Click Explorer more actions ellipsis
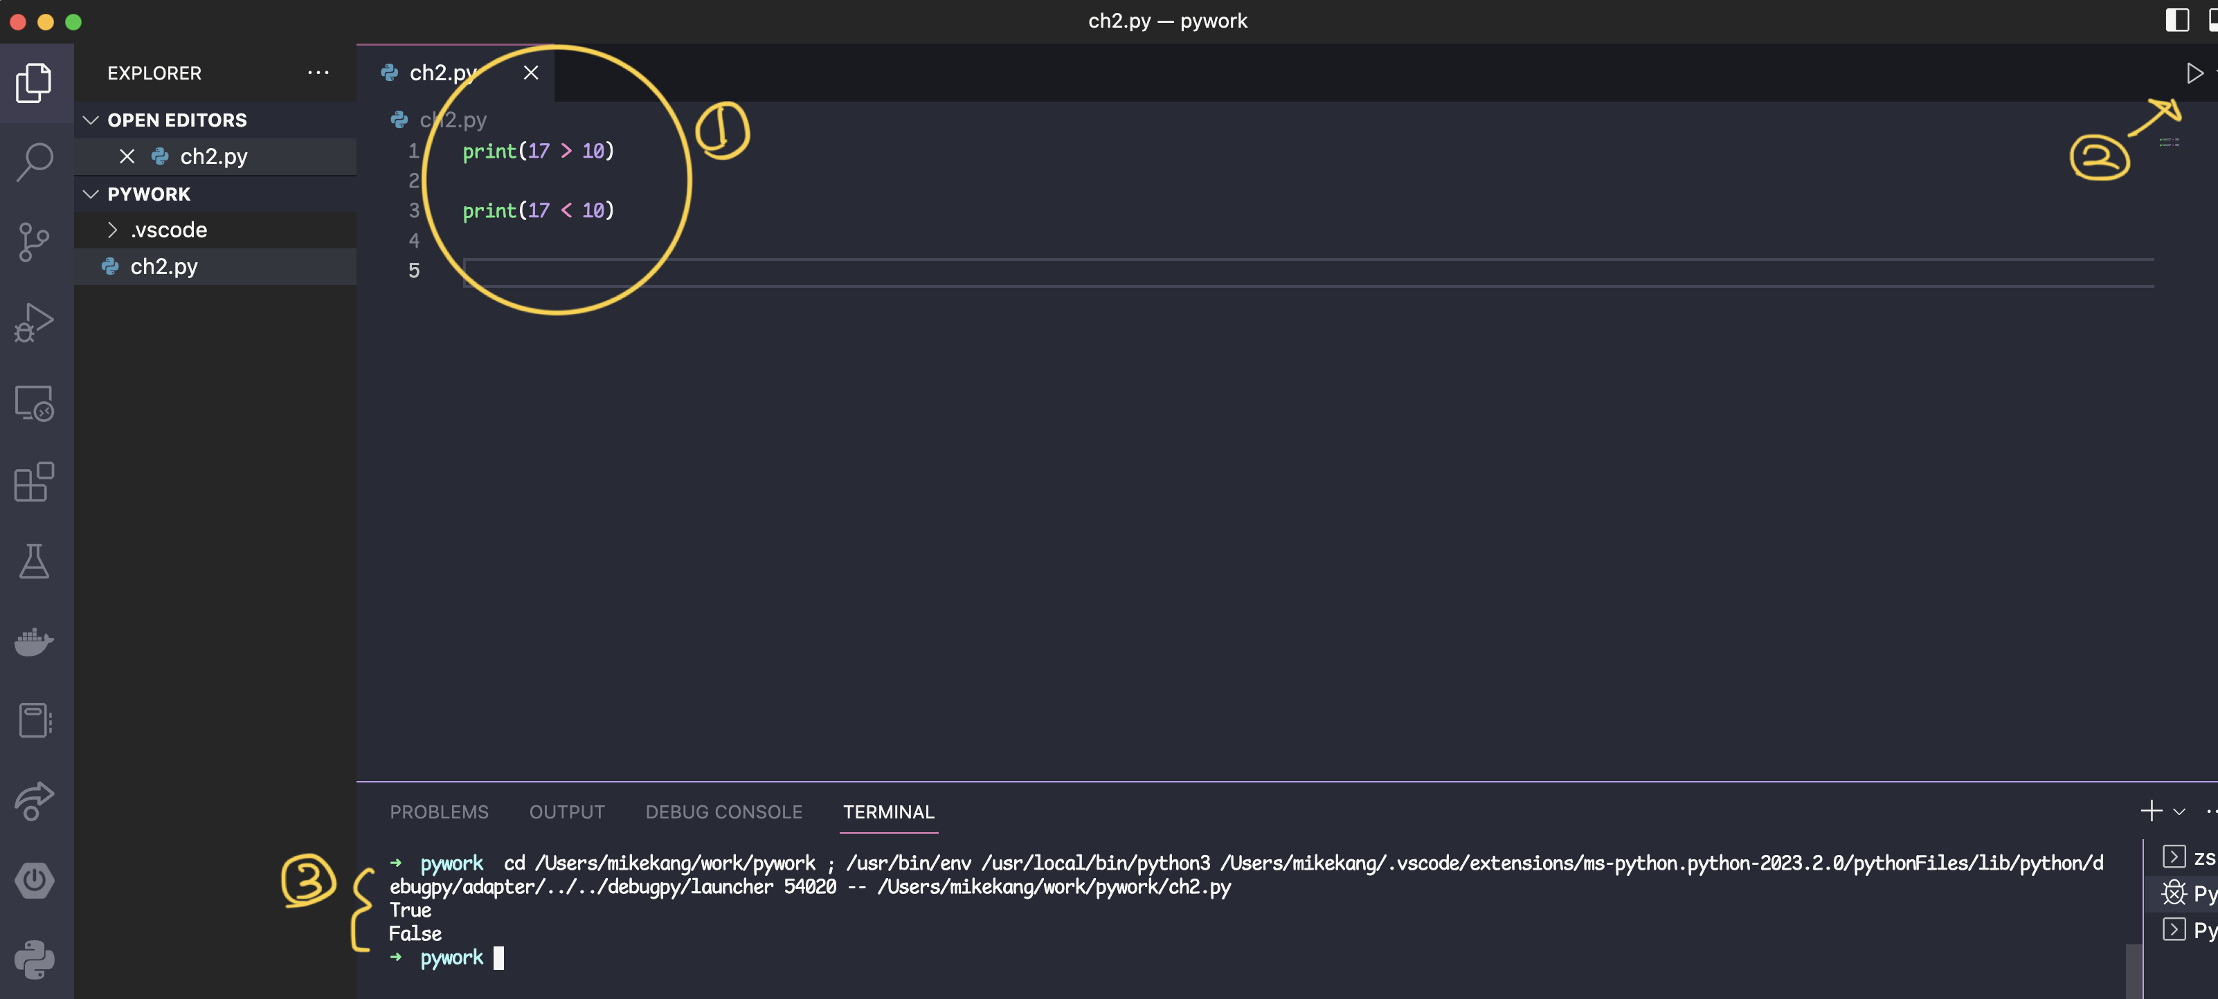2218x999 pixels. pos(318,73)
